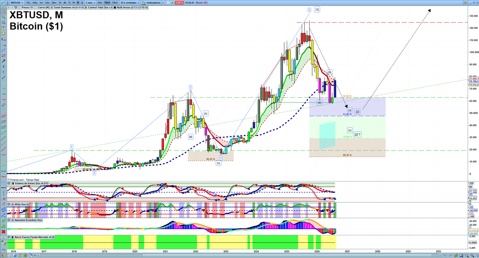The width and height of the screenshot is (479, 258).
Task: Open the XBTUSD symbol dropdown
Action: tap(17, 3)
